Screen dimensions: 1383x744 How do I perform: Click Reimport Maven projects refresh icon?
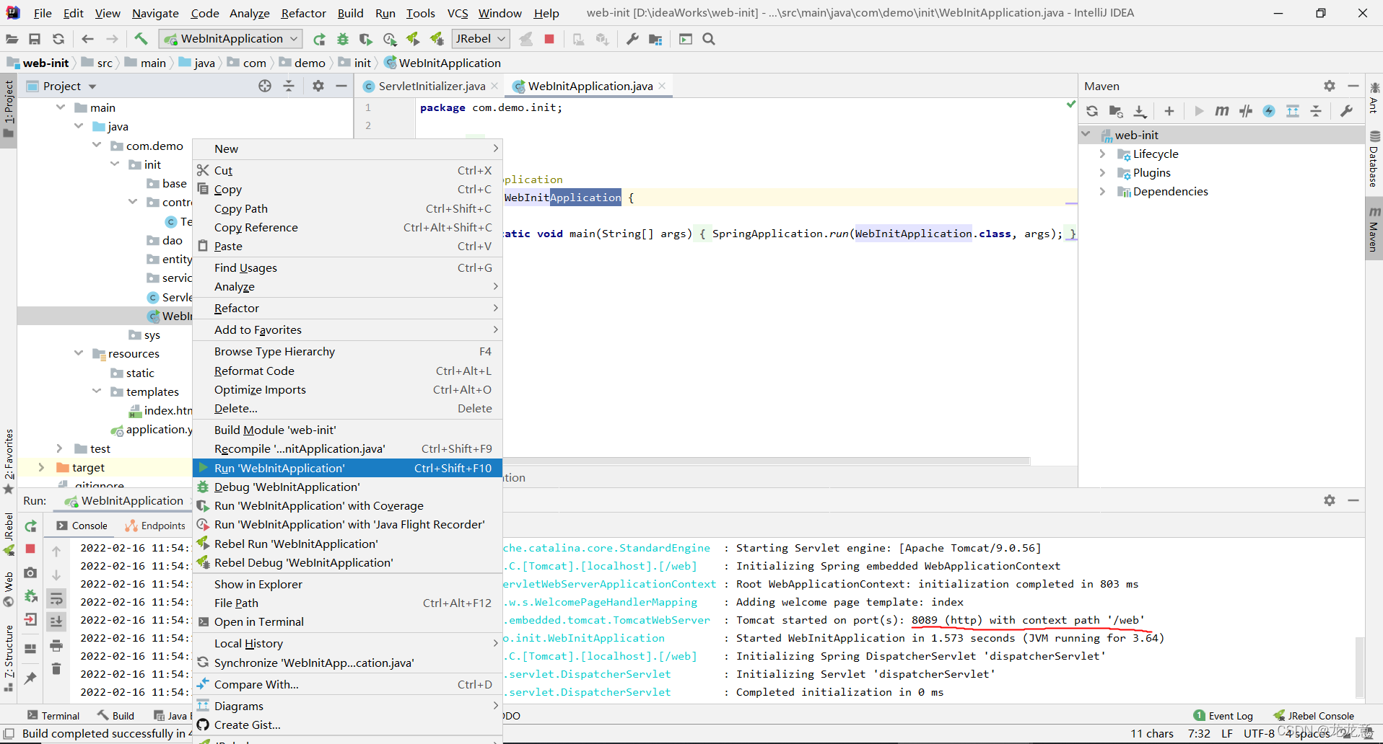(x=1092, y=111)
